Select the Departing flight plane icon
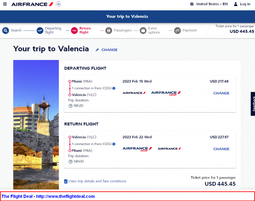 (x=40, y=30)
